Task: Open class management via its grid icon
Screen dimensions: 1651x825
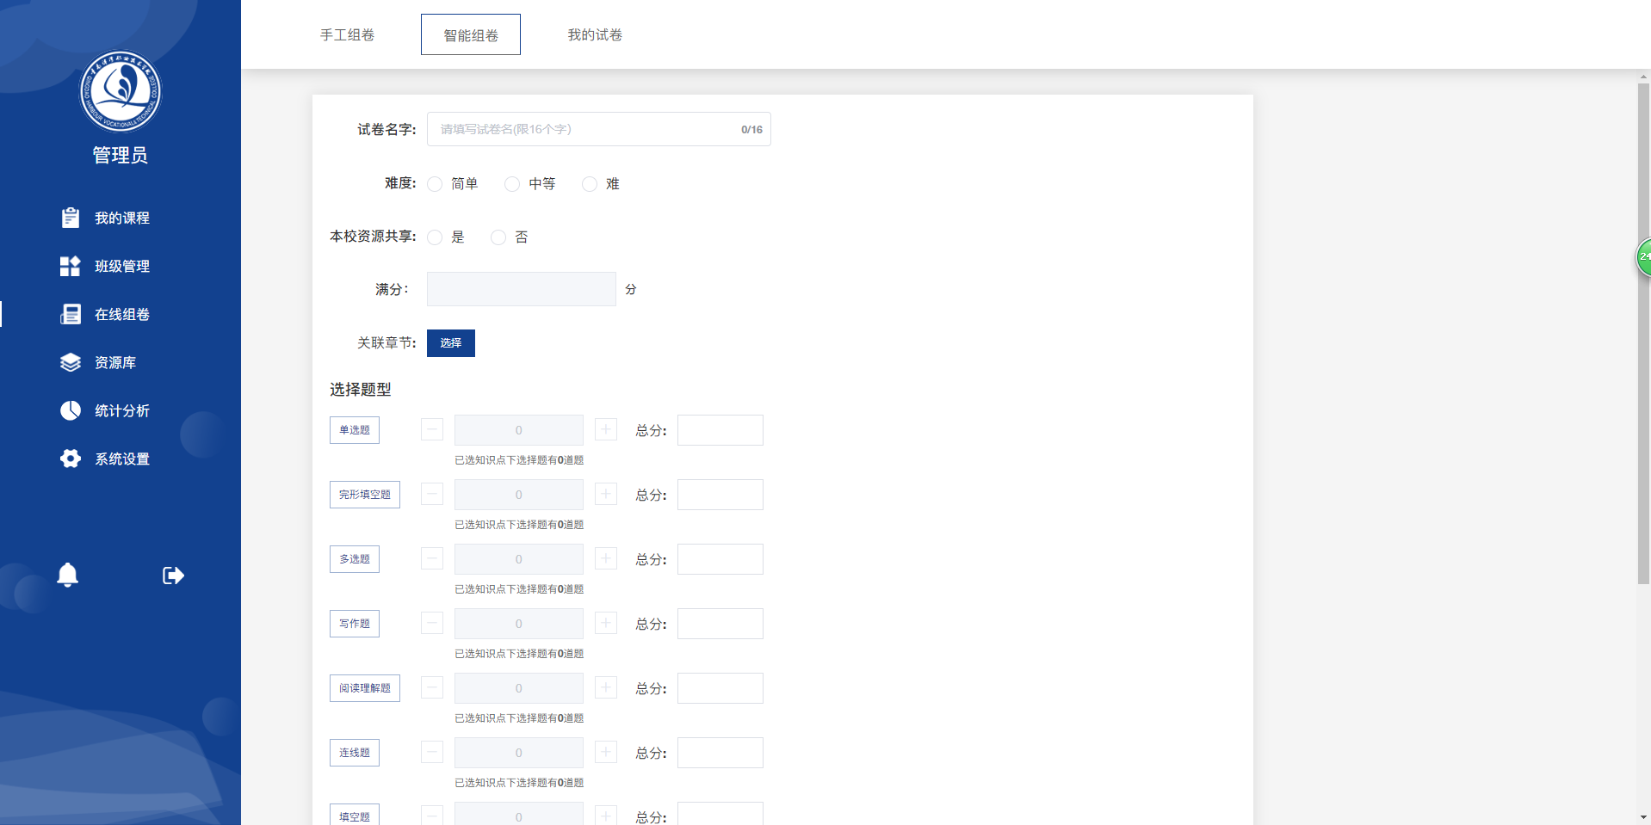Action: [71, 266]
